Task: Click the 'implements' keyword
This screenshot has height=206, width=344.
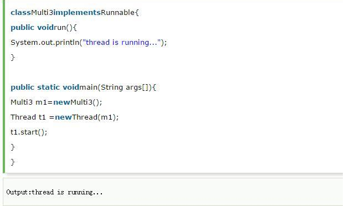Action: coord(77,13)
